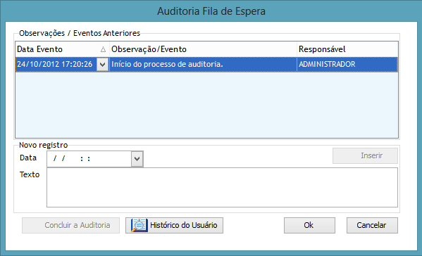Click the sort arrow in the Data Evento header
This screenshot has width=422, height=256.
click(x=103, y=49)
